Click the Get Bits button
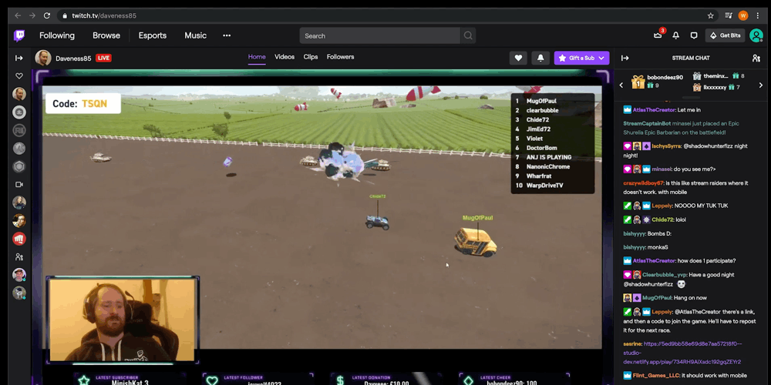Image resolution: width=771 pixels, height=385 pixels. coord(726,35)
